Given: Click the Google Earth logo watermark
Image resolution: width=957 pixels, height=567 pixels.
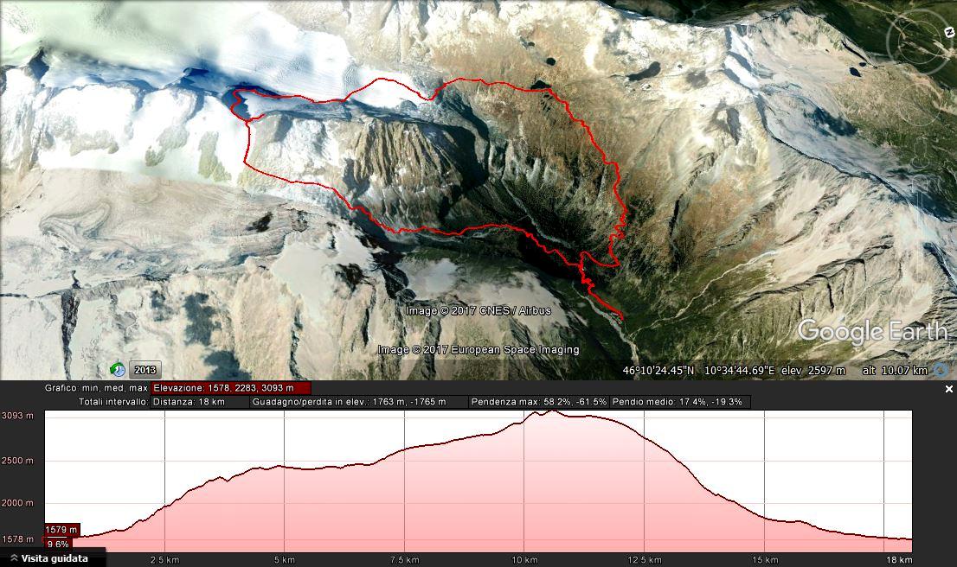Looking at the screenshot, I should pos(873,331).
